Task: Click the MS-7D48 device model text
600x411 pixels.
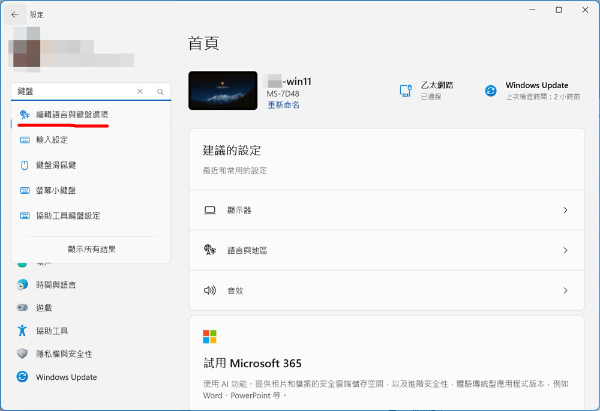Action: tap(283, 94)
